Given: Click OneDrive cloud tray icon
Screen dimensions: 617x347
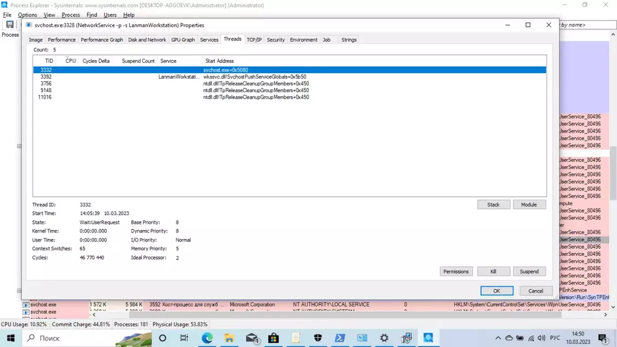Looking at the screenshot, I should pos(509,338).
